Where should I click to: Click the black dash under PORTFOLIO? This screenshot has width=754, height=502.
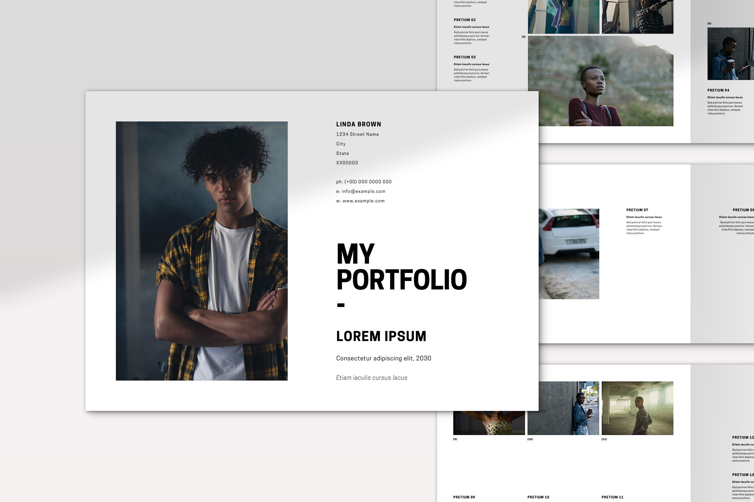tap(341, 305)
